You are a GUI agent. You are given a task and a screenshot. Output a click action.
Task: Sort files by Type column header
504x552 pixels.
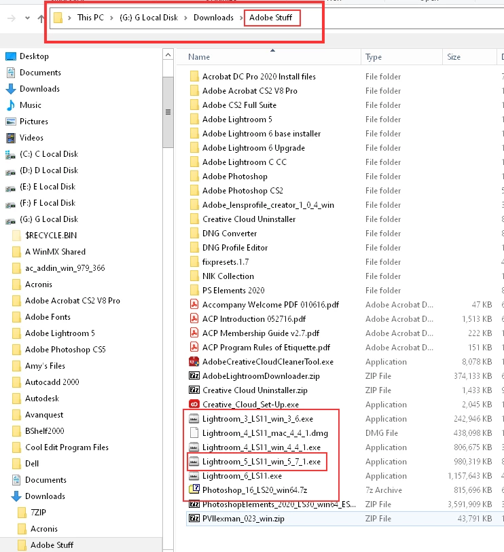(x=374, y=57)
